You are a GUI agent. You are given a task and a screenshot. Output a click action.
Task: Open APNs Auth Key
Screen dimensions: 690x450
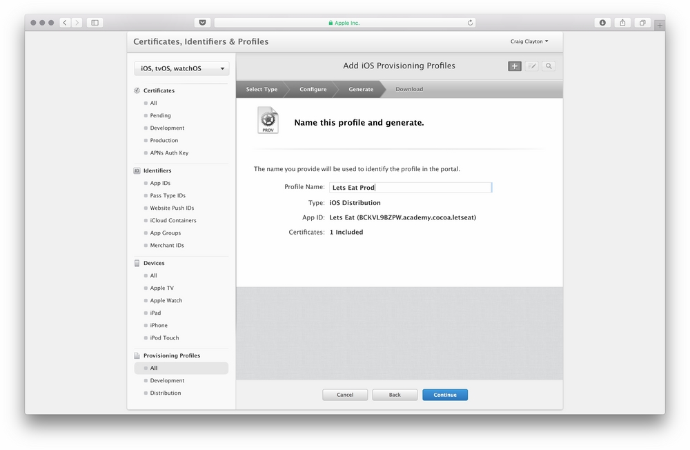coord(169,153)
